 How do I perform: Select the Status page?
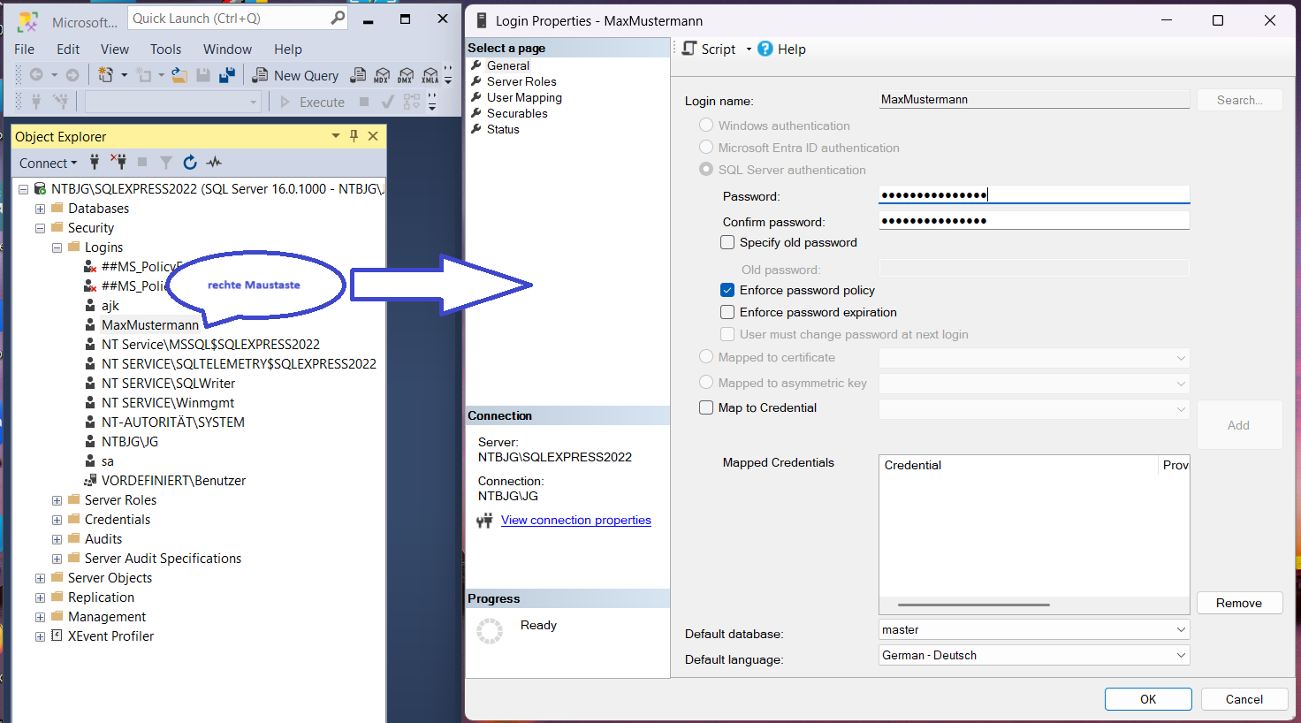point(503,129)
